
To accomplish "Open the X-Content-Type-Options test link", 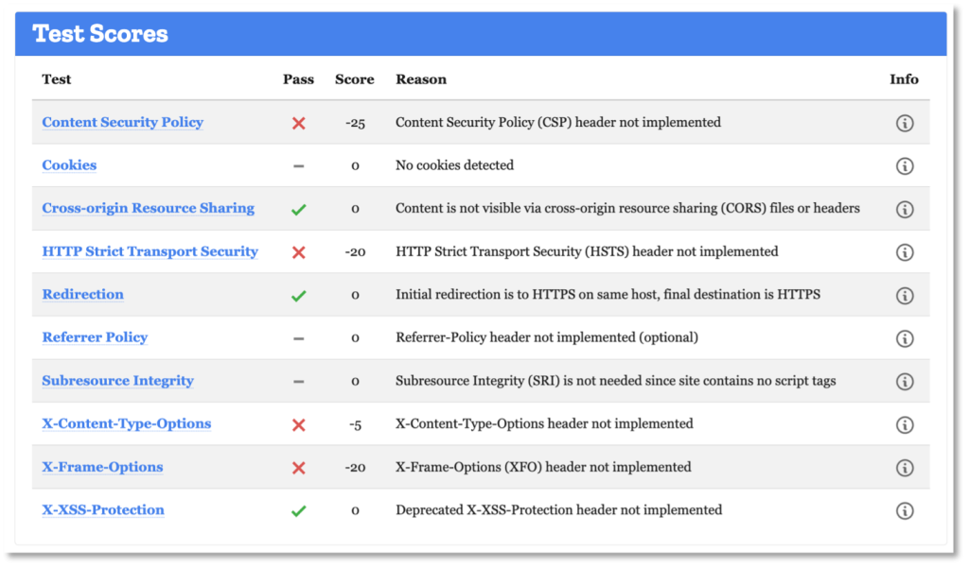I will [126, 424].
